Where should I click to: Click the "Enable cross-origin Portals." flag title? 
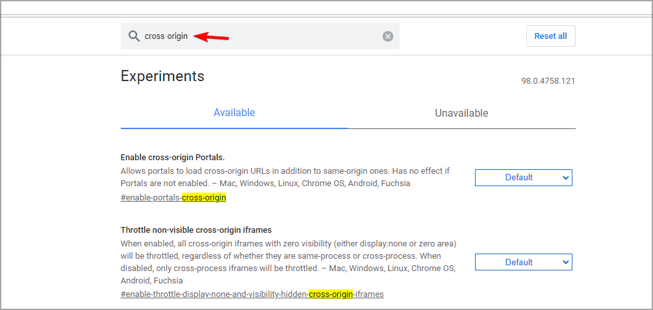172,158
